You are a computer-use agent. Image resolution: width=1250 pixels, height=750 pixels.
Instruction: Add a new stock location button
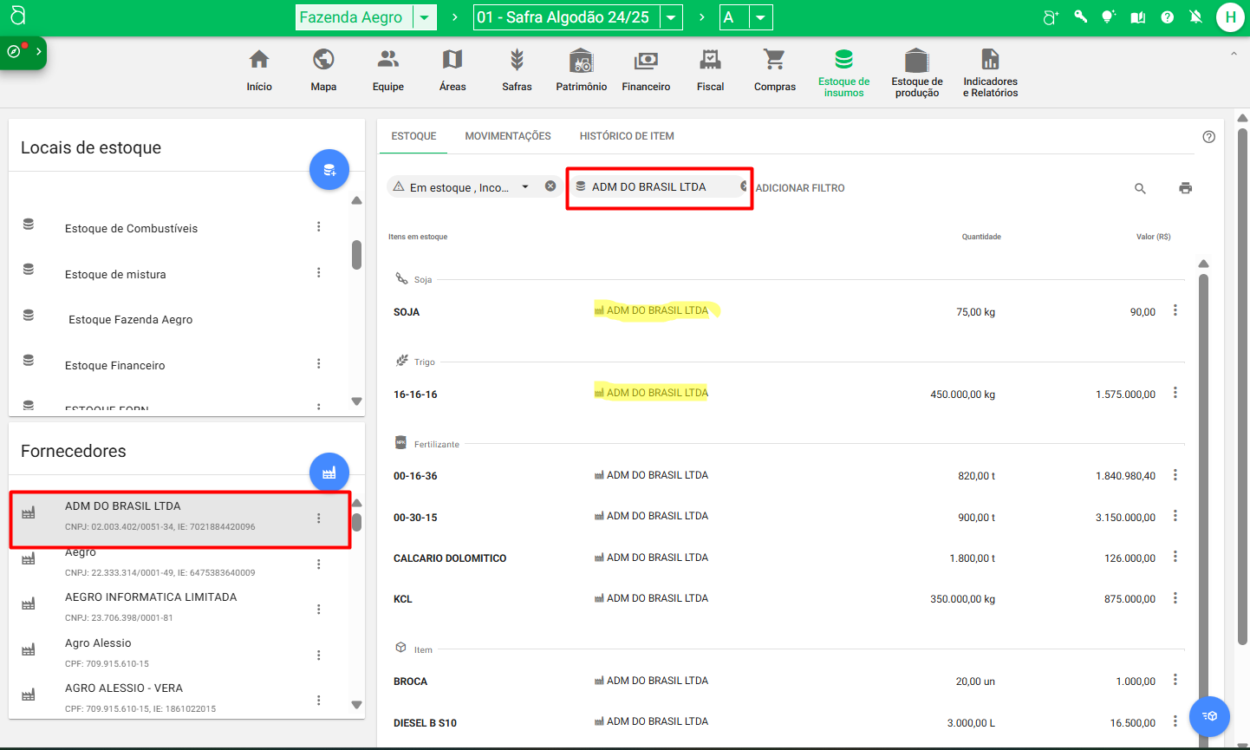click(x=329, y=170)
